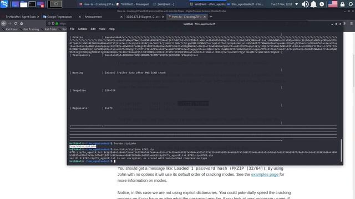Click the volume speaker icon
The width and height of the screenshot is (355, 199).
pos(305,4)
